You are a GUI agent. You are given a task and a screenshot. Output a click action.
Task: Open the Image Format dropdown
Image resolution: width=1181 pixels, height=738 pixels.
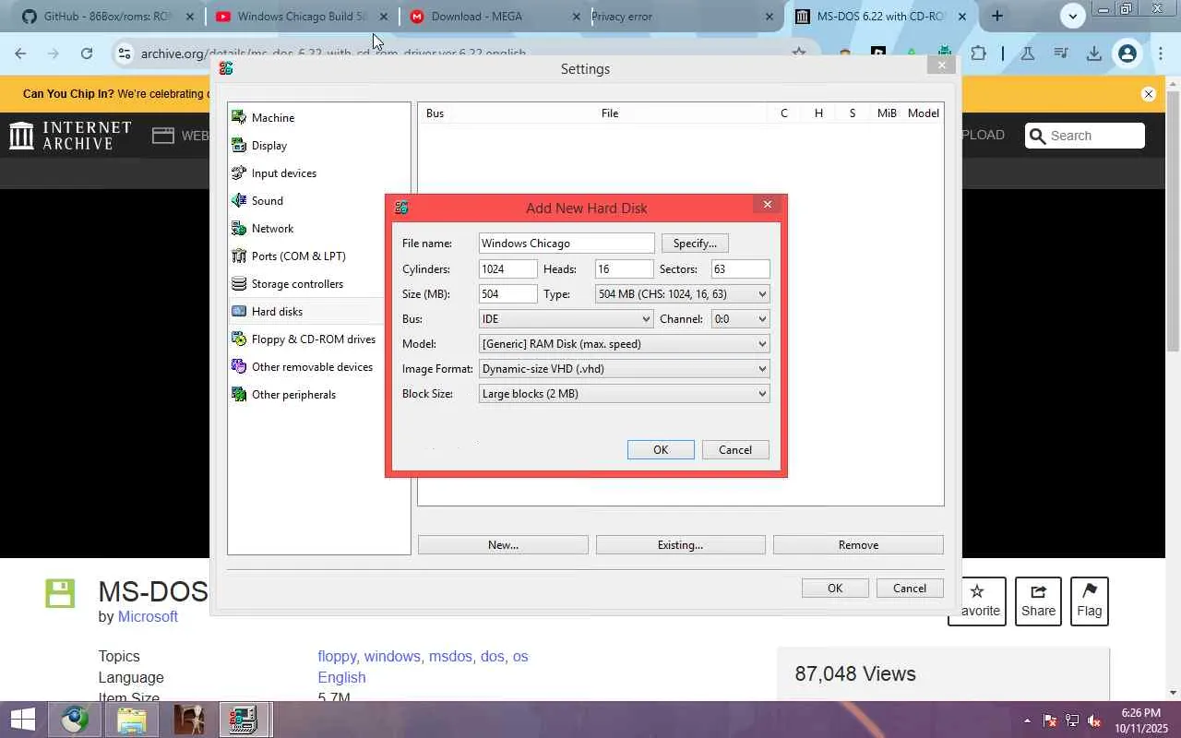[x=625, y=369]
